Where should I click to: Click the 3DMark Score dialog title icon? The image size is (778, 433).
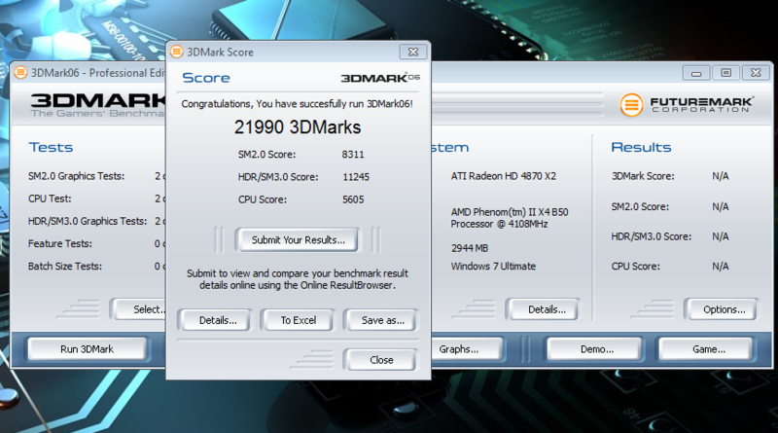(x=175, y=52)
